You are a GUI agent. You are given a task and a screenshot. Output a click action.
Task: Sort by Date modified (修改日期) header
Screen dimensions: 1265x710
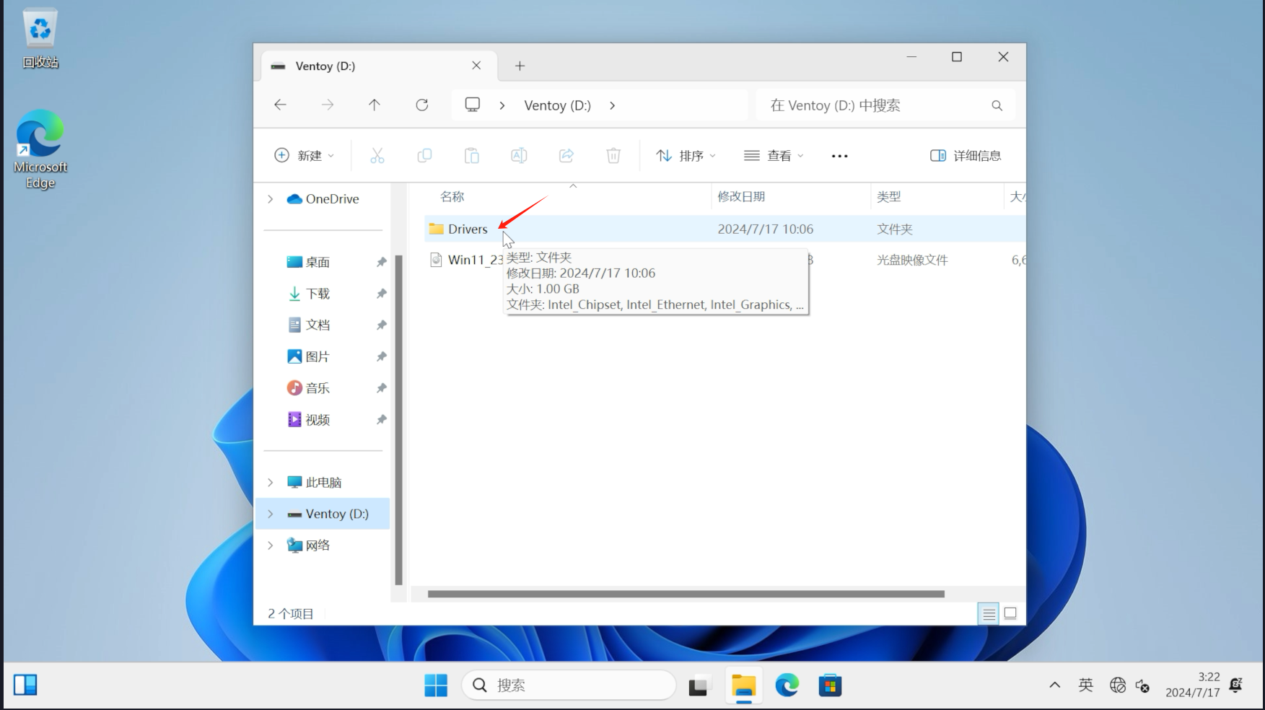coord(741,196)
